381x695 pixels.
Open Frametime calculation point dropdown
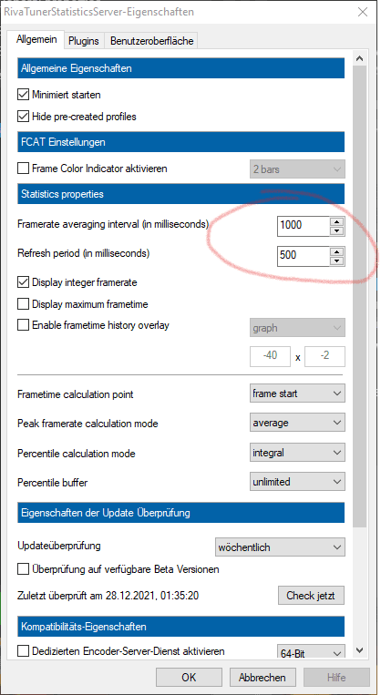297,393
